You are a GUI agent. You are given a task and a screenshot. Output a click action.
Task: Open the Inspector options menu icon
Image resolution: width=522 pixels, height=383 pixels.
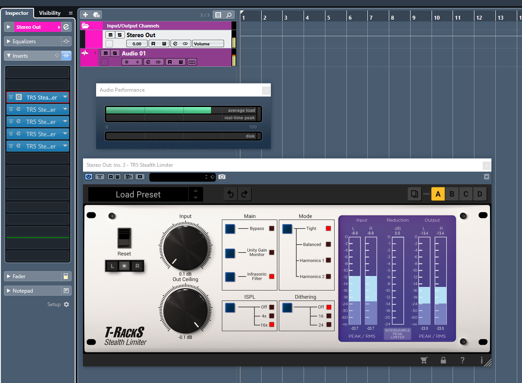click(71, 13)
